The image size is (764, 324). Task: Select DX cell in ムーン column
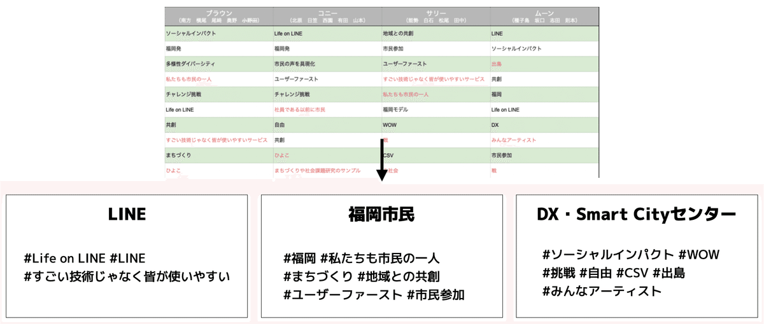click(544, 125)
